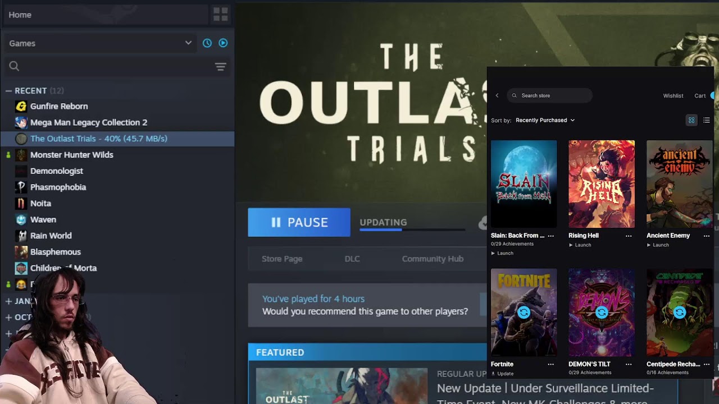
Task: Open the featured Outlast Trials news image
Action: coord(342,386)
